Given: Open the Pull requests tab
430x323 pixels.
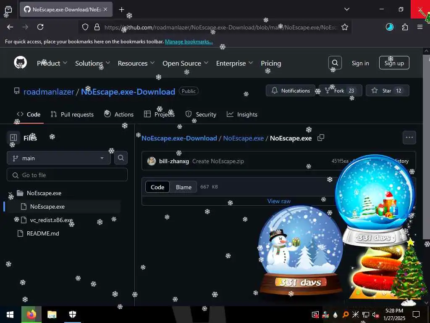Looking at the screenshot, I should click(x=72, y=114).
